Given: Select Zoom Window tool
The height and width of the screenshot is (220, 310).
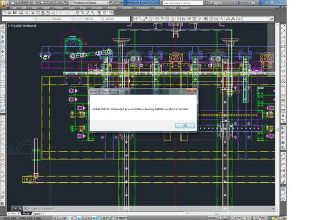Looking at the screenshot, I should click(x=88, y=13).
